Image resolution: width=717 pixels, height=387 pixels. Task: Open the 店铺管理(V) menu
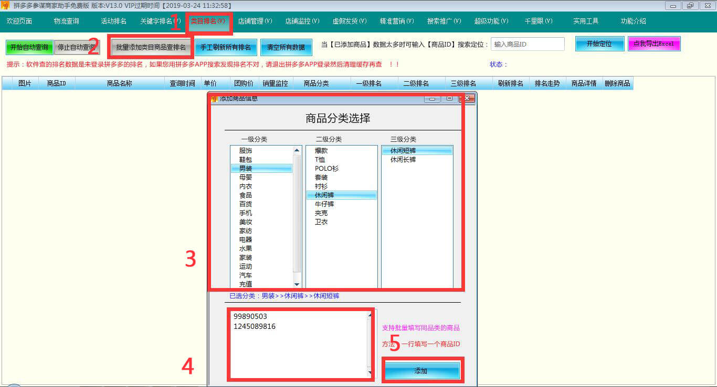tap(255, 21)
